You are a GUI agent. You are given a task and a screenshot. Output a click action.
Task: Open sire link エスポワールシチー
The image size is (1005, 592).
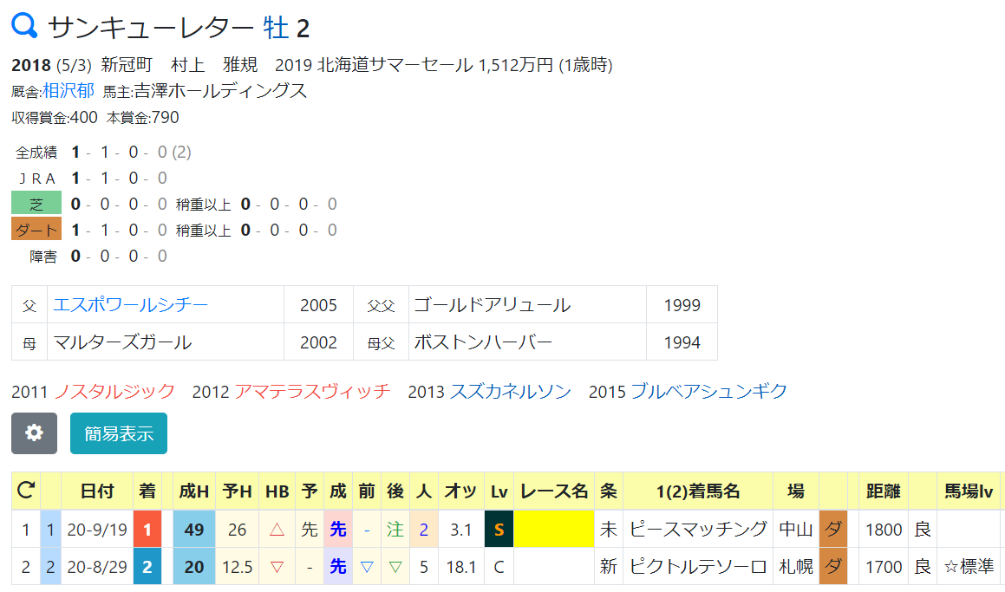[x=131, y=304]
